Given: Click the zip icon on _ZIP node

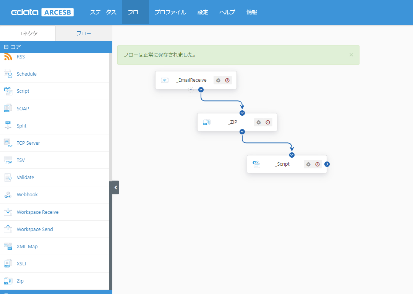Looking at the screenshot, I should [206, 122].
